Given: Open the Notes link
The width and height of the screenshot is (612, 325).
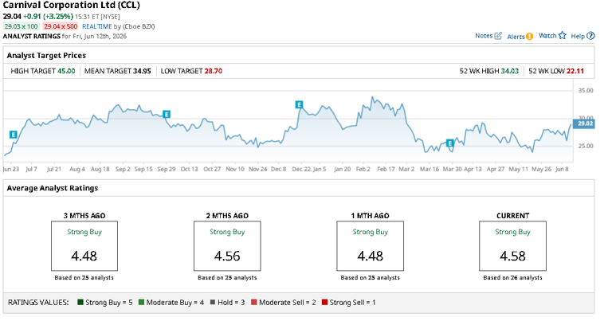Looking at the screenshot, I should (x=484, y=36).
